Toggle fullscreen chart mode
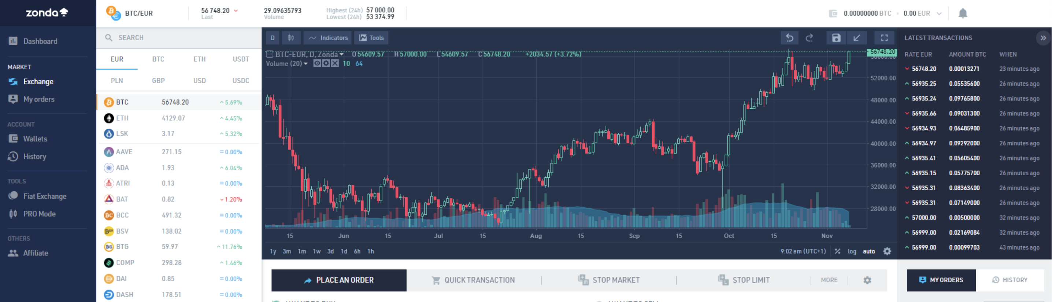Viewport: 1052px width, 302px height. point(884,38)
